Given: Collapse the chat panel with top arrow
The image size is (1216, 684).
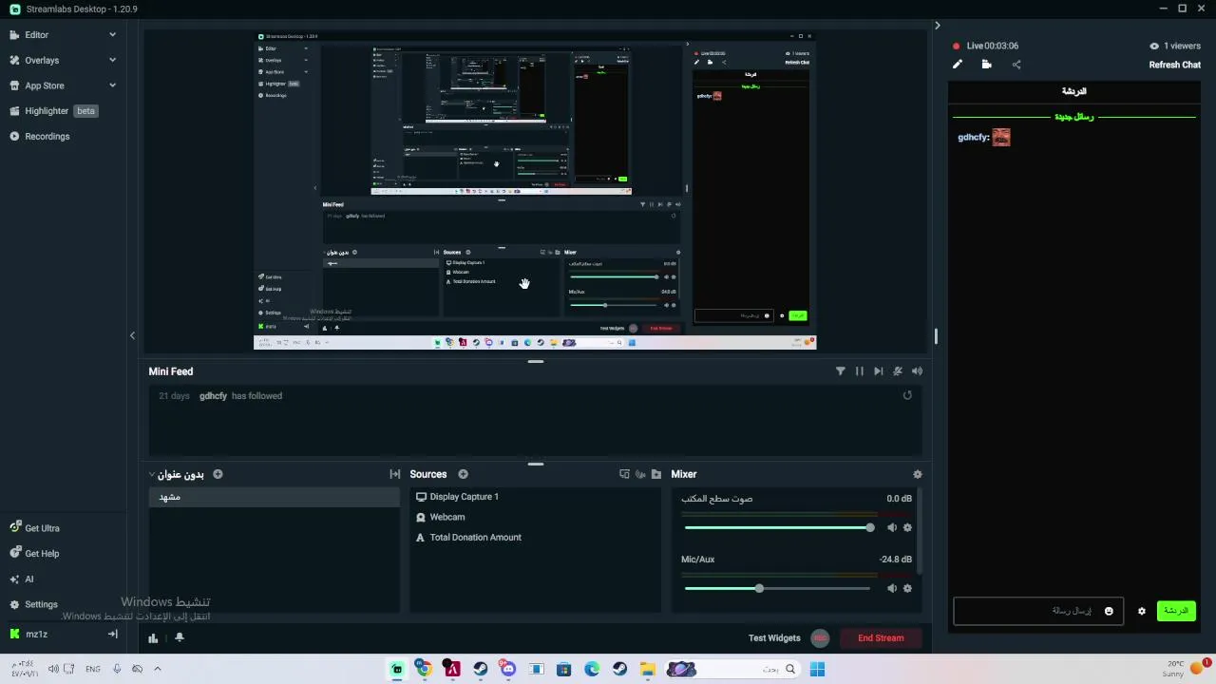Looking at the screenshot, I should coord(937,26).
